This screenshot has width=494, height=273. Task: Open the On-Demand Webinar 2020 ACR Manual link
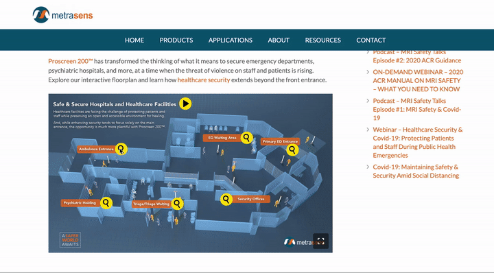(418, 81)
